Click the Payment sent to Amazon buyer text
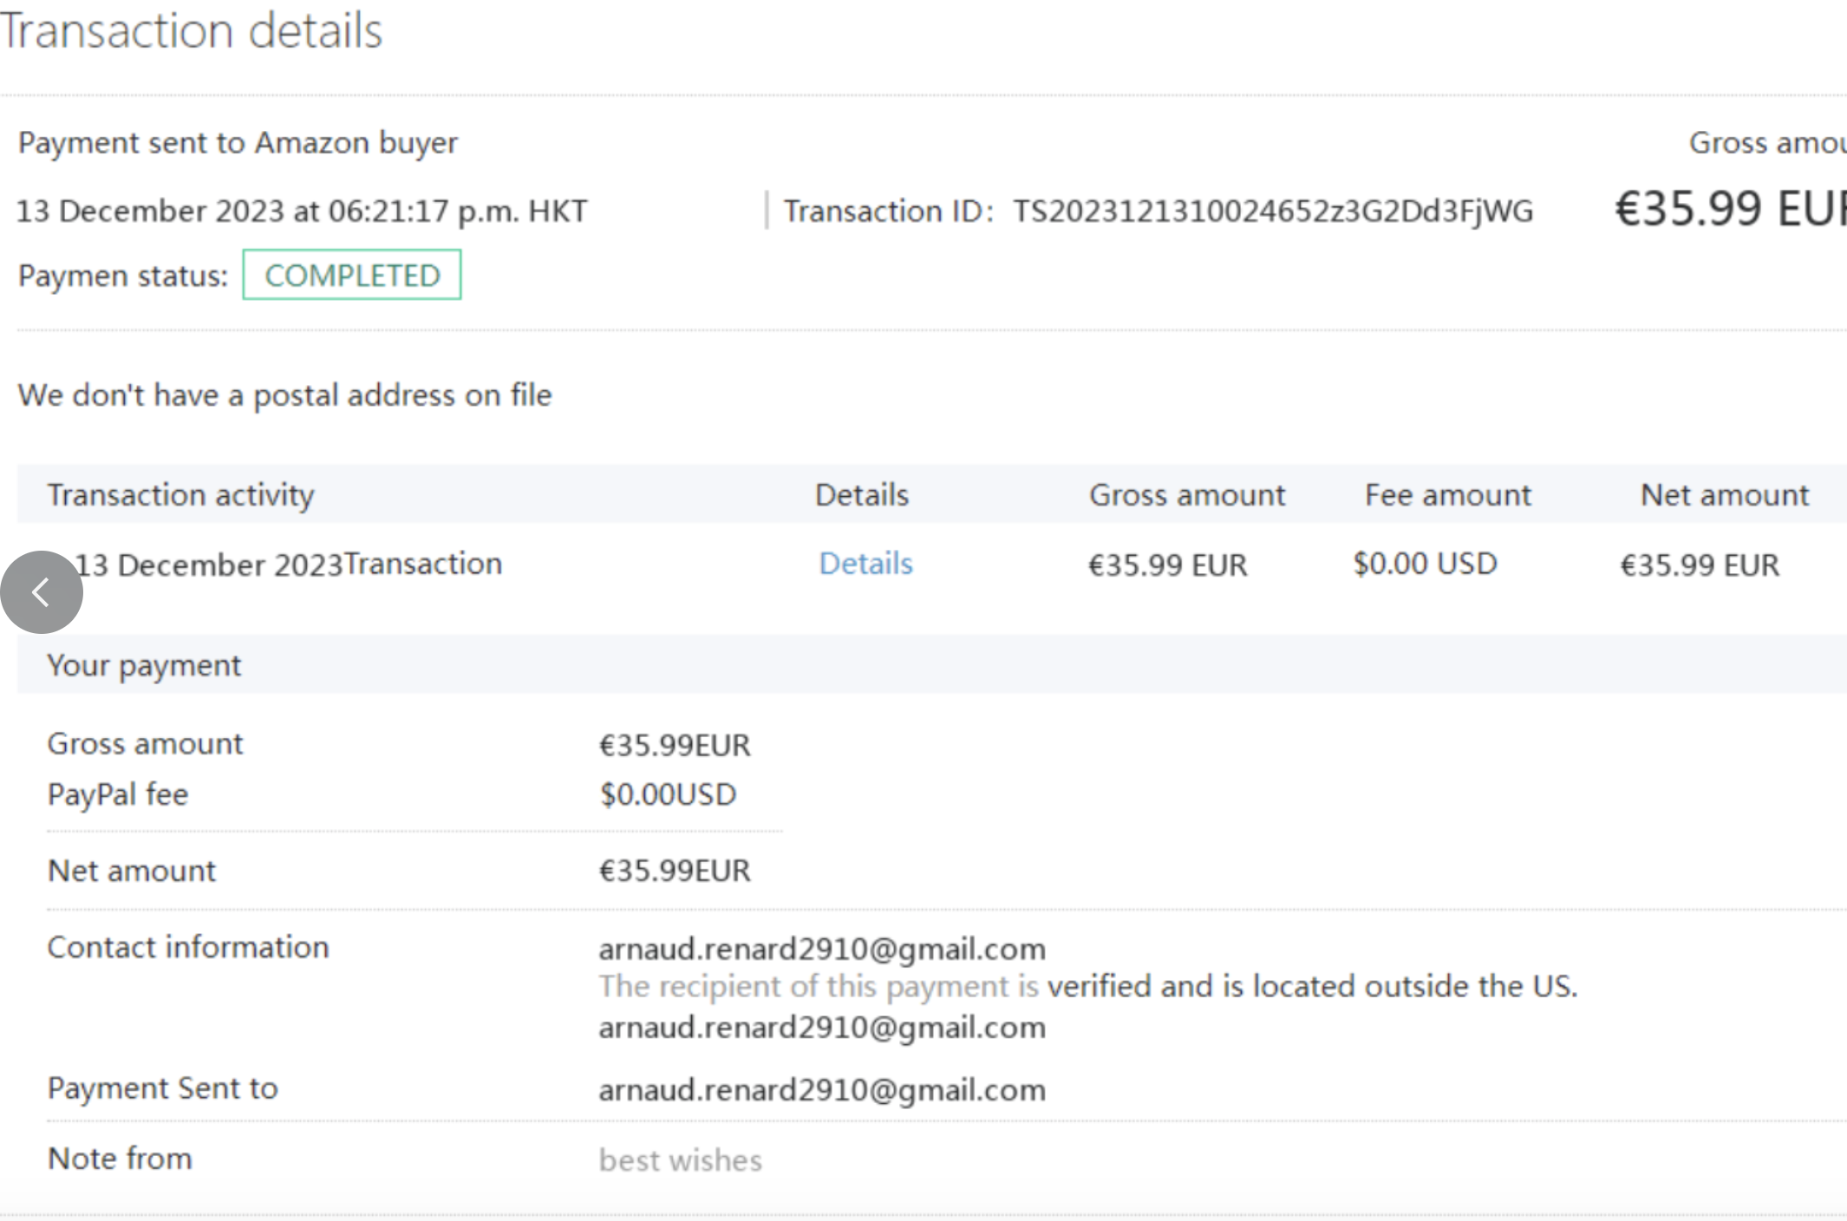Viewport: 1847px width, 1221px height. click(238, 142)
